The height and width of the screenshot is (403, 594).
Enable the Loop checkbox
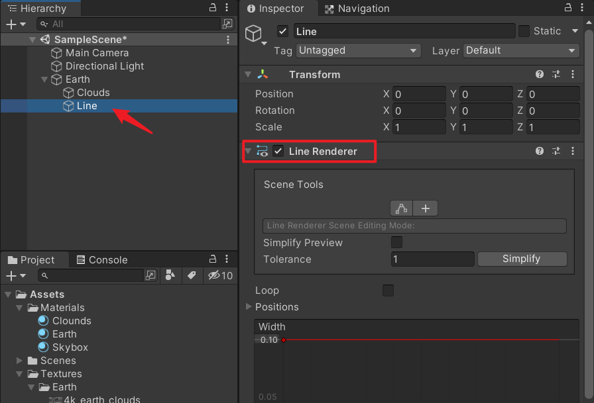[x=388, y=291]
